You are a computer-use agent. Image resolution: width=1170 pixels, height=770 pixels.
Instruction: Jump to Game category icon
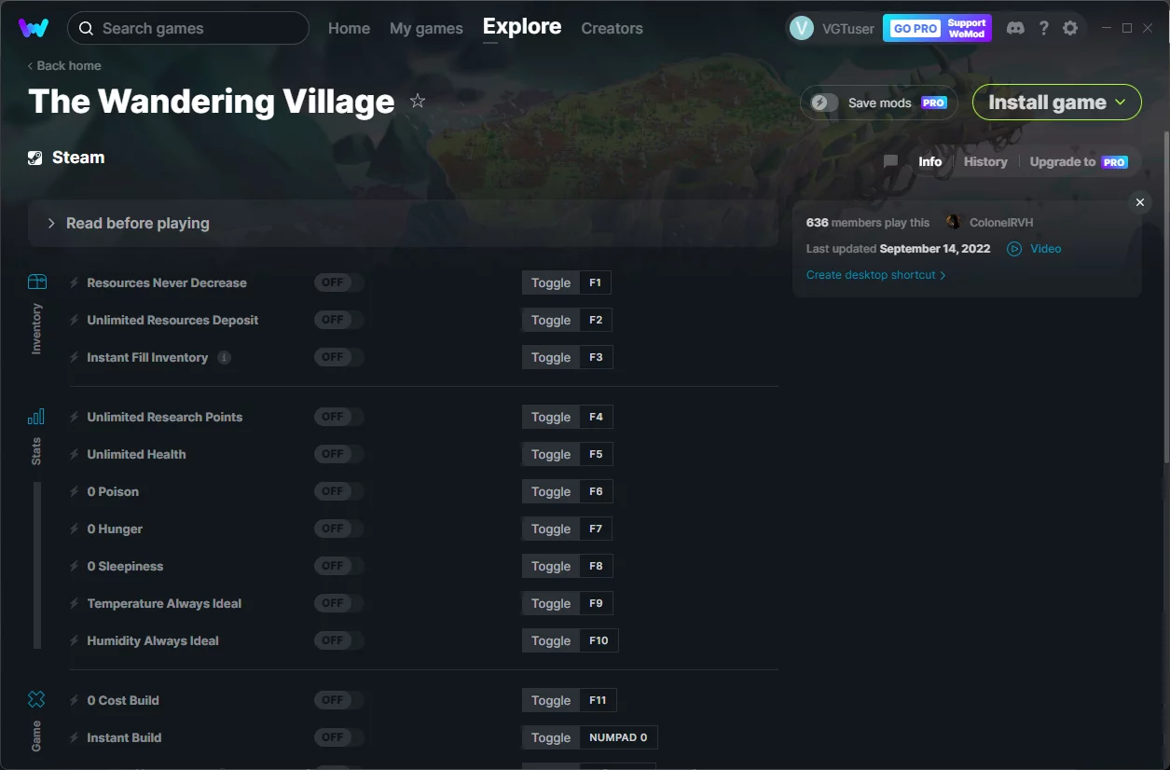36,699
